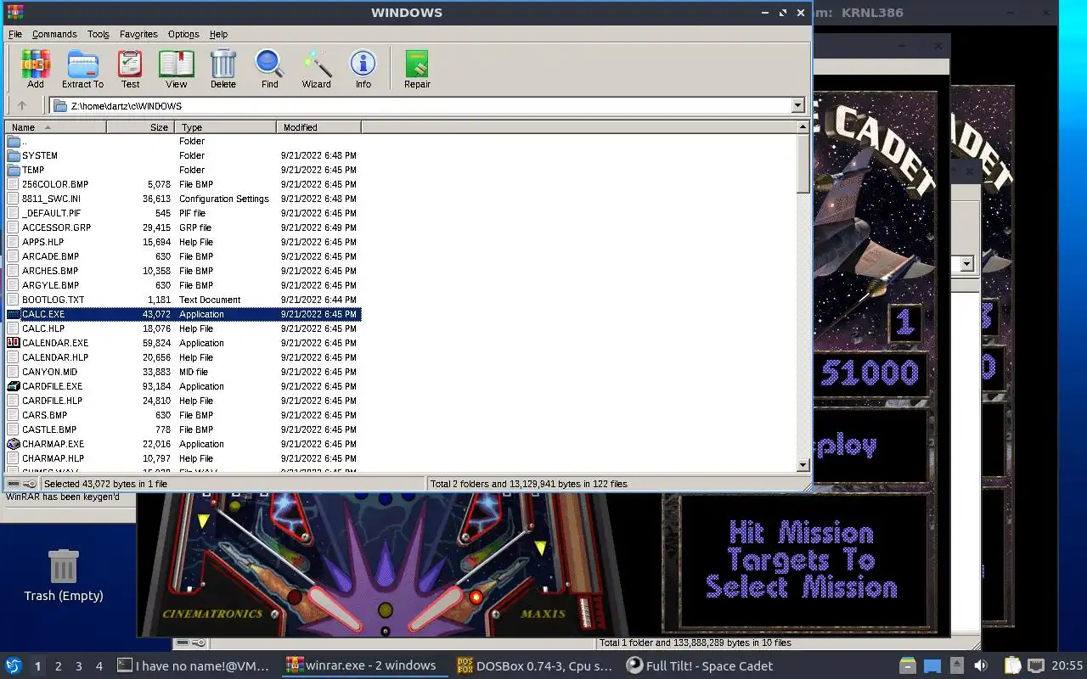Select the CASTLE.BMP file row
The width and height of the screenshot is (1087, 679).
(x=183, y=429)
